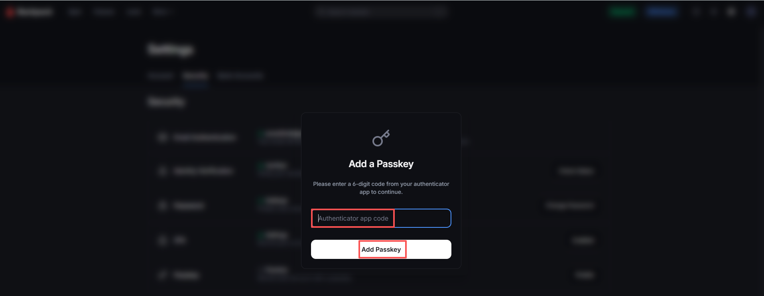Open the round avatar in header corner
Viewport: 764px width, 296px height.
point(751,12)
